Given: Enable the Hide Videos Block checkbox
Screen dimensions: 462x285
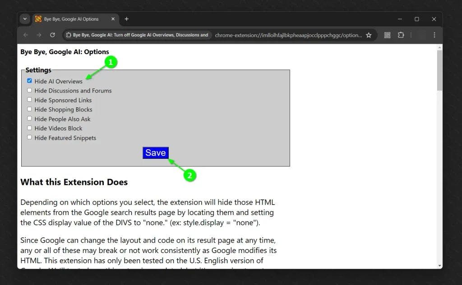Looking at the screenshot, I should [x=29, y=128].
